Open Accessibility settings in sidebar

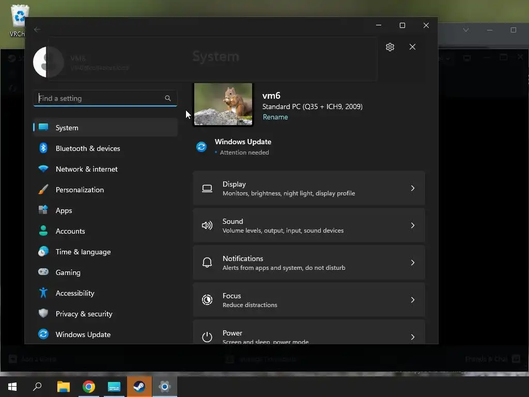[x=105, y=293]
